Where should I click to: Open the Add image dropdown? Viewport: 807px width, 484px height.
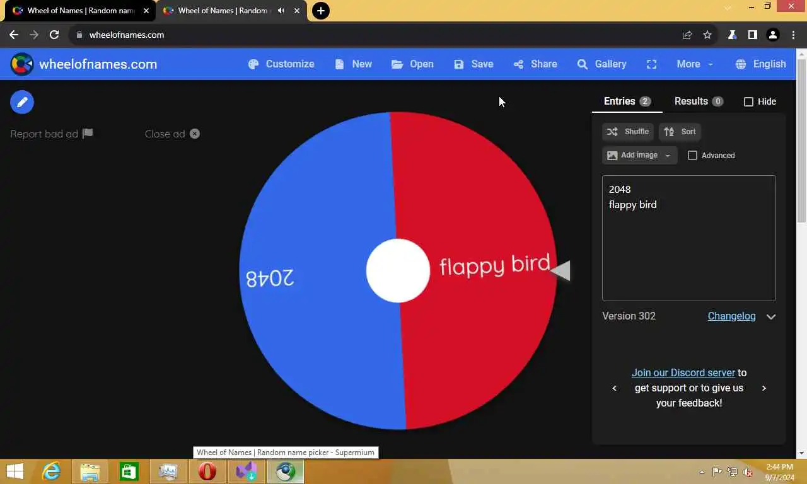coord(639,156)
